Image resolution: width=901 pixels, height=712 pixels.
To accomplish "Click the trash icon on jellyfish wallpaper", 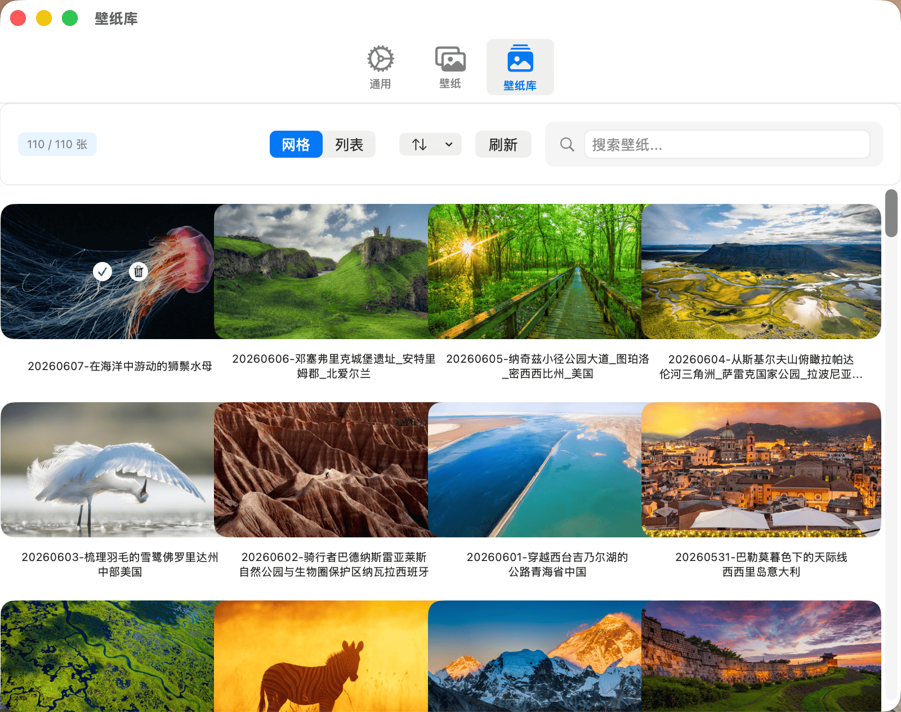I will (x=139, y=272).
